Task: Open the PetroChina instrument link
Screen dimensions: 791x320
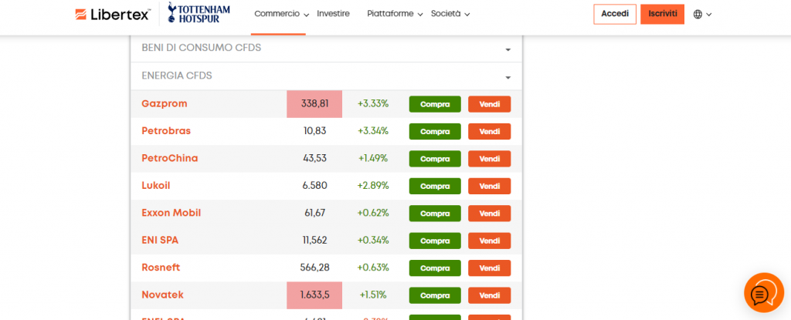Action: coord(170,158)
